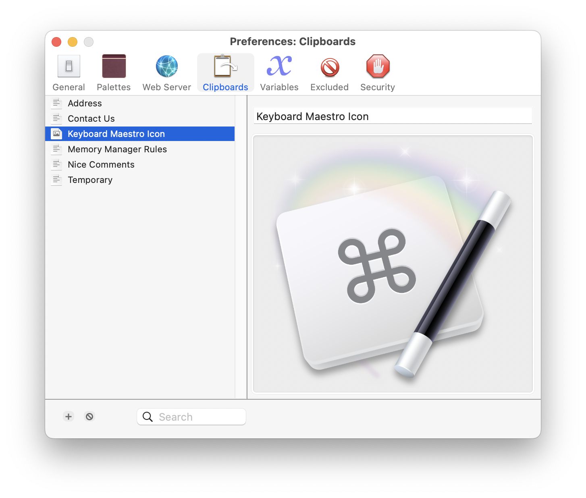Image resolution: width=586 pixels, height=498 pixels.
Task: Open the Variables preferences pane
Action: [x=279, y=73]
